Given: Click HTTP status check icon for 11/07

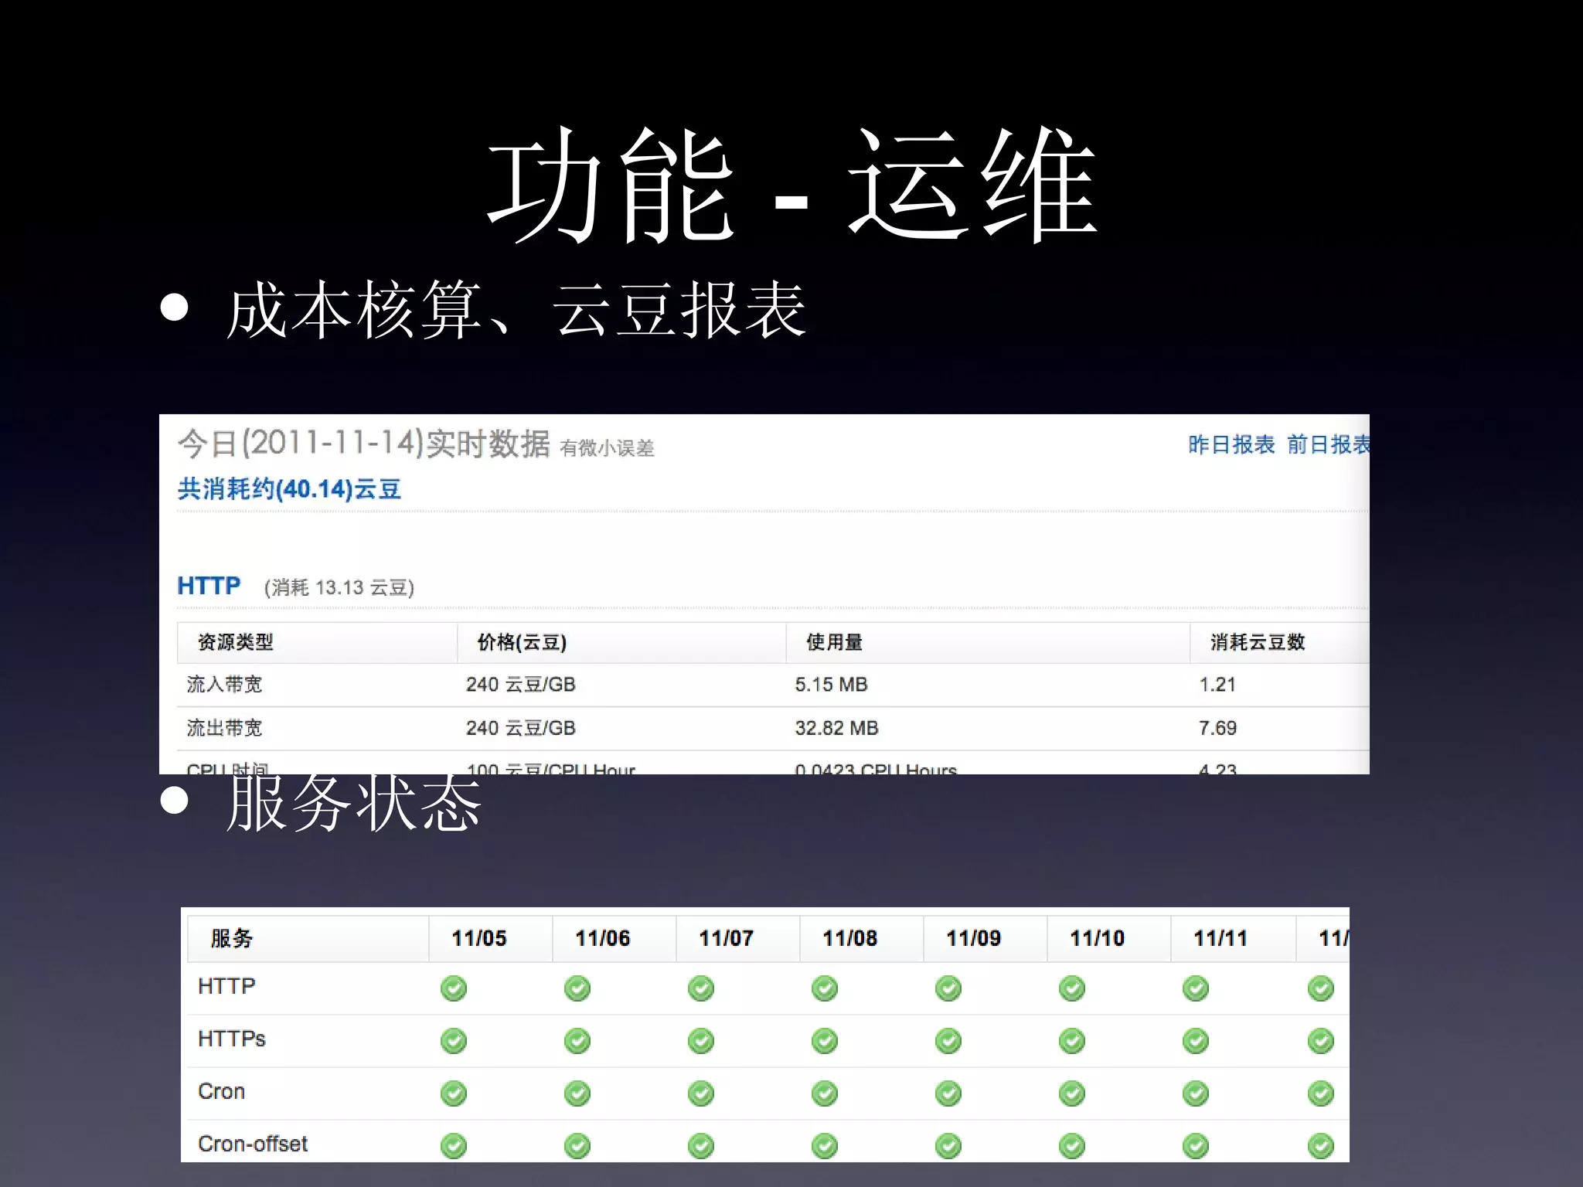Looking at the screenshot, I should click(701, 988).
